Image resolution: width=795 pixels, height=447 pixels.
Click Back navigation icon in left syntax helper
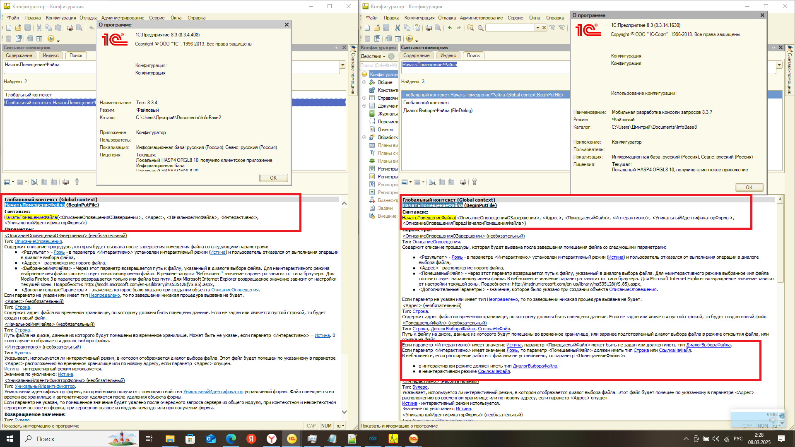7,182
